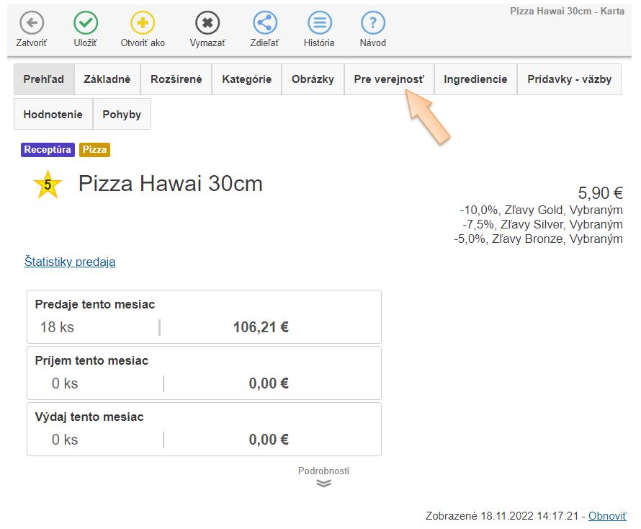Go to the Obrázky tab
The width and height of the screenshot is (641, 529).
[x=313, y=79]
